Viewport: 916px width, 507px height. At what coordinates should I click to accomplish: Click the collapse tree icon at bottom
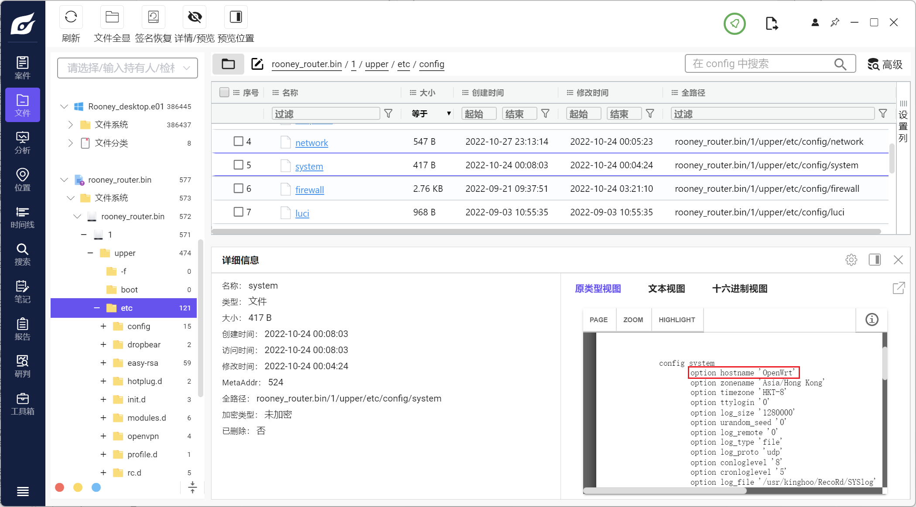point(192,487)
